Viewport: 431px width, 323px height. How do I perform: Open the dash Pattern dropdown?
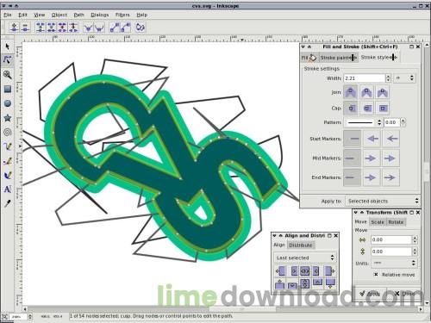364,122
